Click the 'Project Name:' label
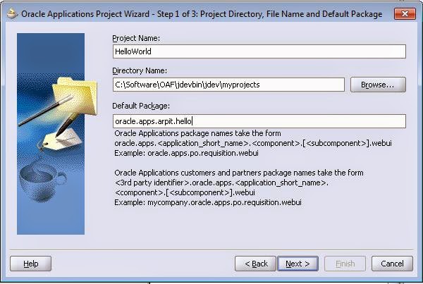This screenshot has height=284, width=423. click(136, 38)
